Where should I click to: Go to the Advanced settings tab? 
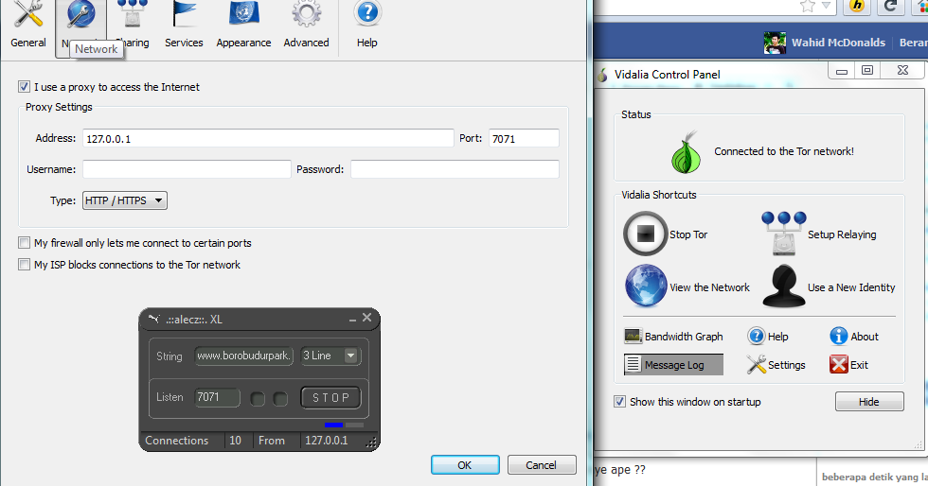tap(306, 25)
